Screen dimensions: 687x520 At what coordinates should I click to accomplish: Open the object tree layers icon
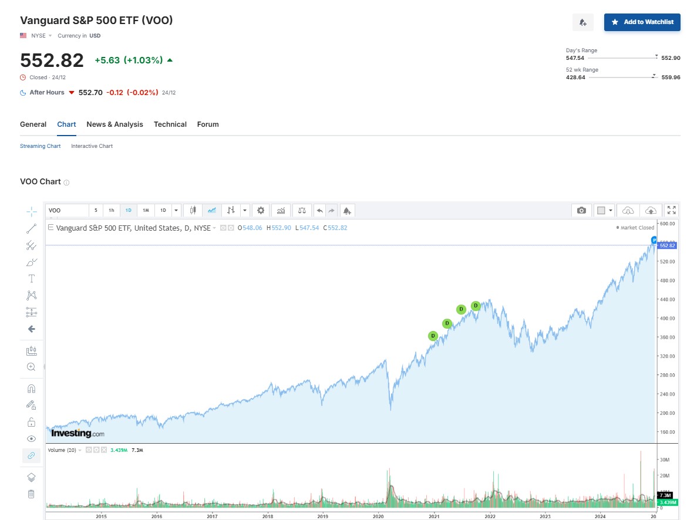click(x=32, y=478)
